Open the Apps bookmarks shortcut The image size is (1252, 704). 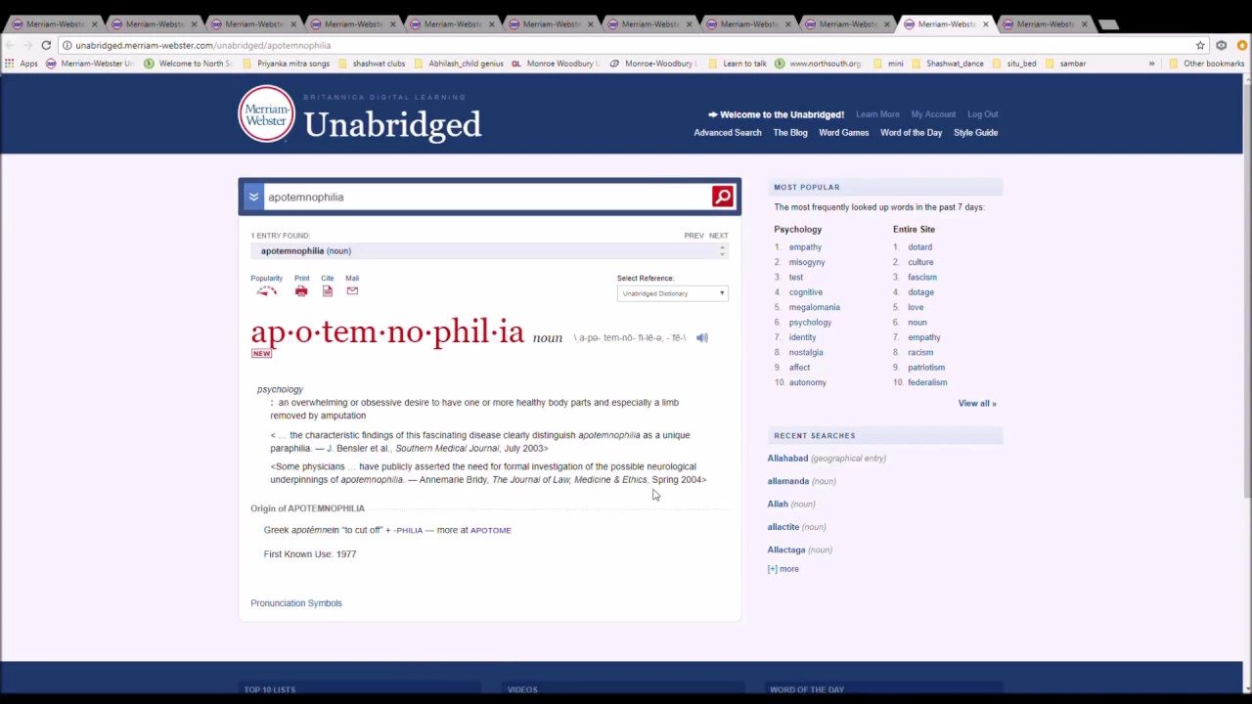click(x=21, y=64)
